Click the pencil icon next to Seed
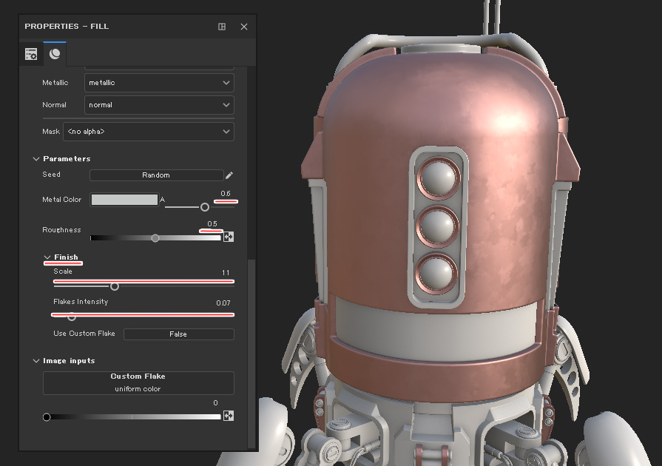This screenshot has height=466, width=662. click(x=229, y=175)
